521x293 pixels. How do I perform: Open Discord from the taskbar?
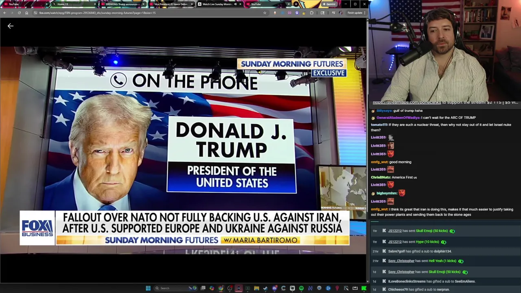(274, 288)
